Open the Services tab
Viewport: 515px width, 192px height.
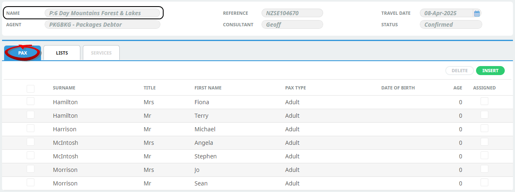[x=101, y=53]
